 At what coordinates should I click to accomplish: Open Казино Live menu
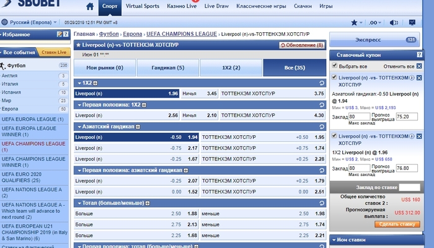(x=182, y=6)
